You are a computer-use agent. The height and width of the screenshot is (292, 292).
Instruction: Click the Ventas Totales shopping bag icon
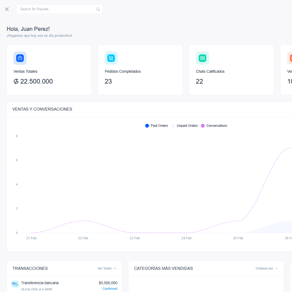(20, 58)
